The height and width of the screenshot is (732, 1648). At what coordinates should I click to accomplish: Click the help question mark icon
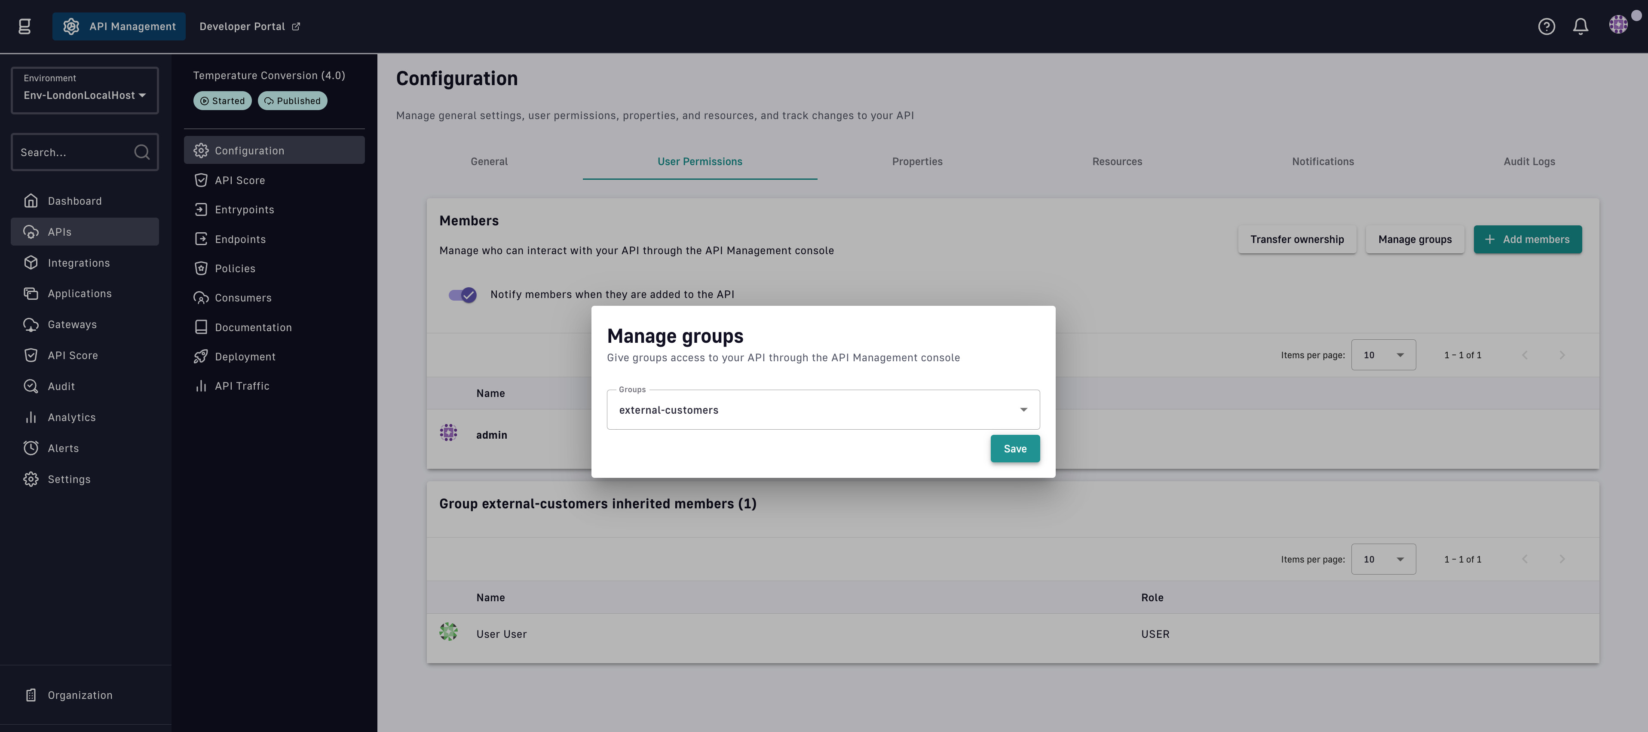(1546, 26)
